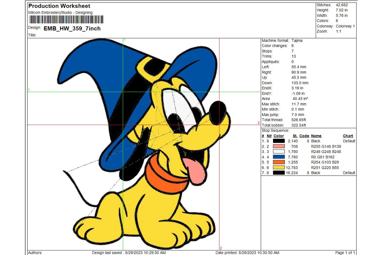
Task: Click the thread name "R248 G248 B248"
Action: pos(326,152)
